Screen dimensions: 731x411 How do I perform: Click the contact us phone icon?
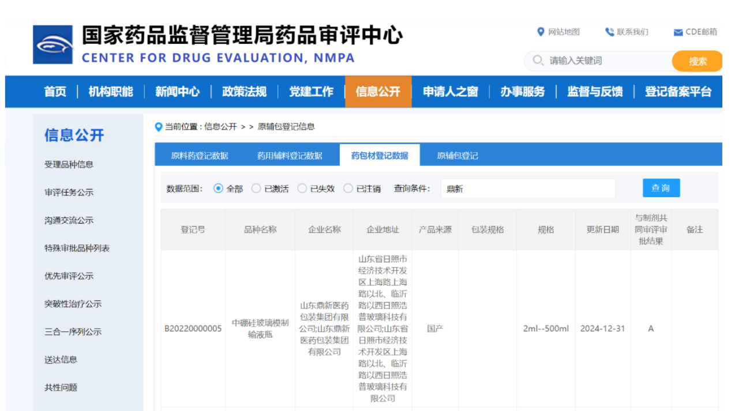(x=609, y=32)
